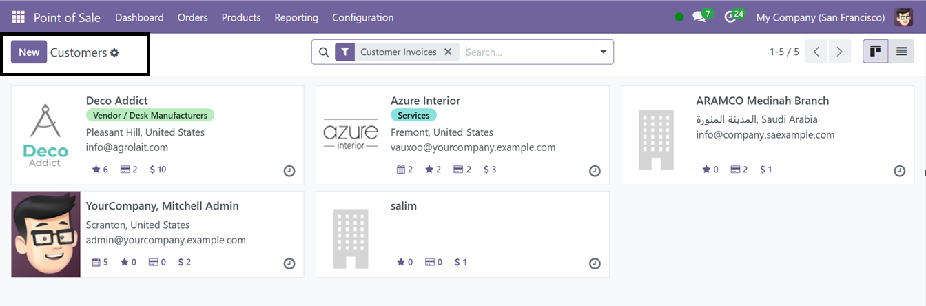
Task: Click Azure Interior's star opportunities count 2
Action: point(433,169)
